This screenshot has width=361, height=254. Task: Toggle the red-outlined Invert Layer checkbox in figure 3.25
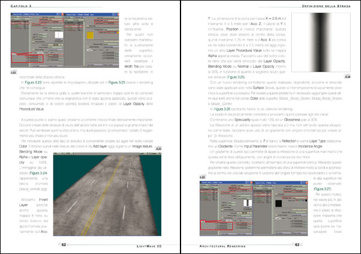point(223,193)
